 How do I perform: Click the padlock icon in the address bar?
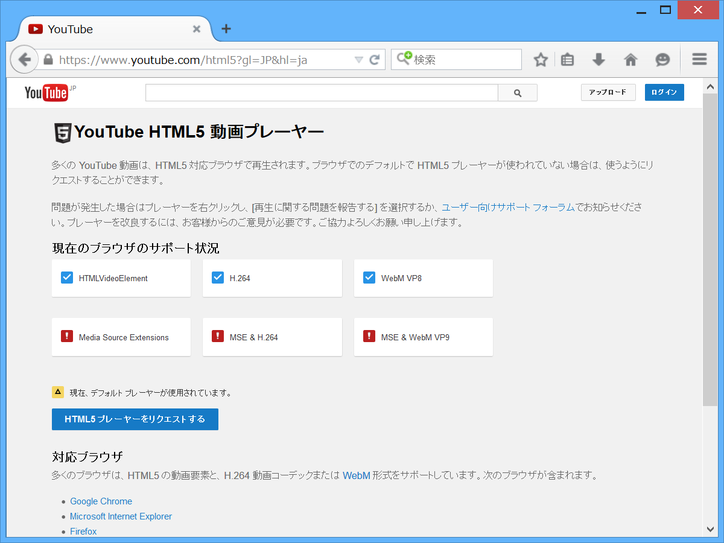47,60
